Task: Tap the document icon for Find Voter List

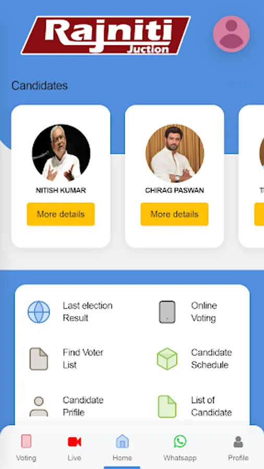Action: click(x=39, y=359)
